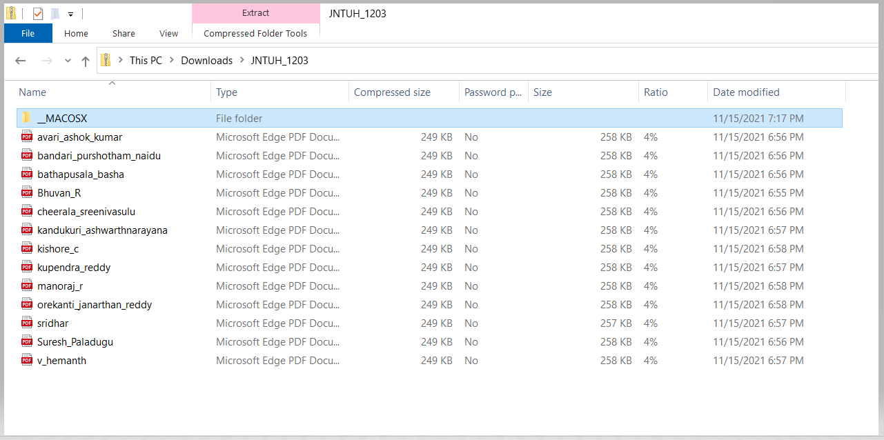This screenshot has width=884, height=440.
Task: Select the Compressed Folder Tools tab
Action: click(x=255, y=33)
